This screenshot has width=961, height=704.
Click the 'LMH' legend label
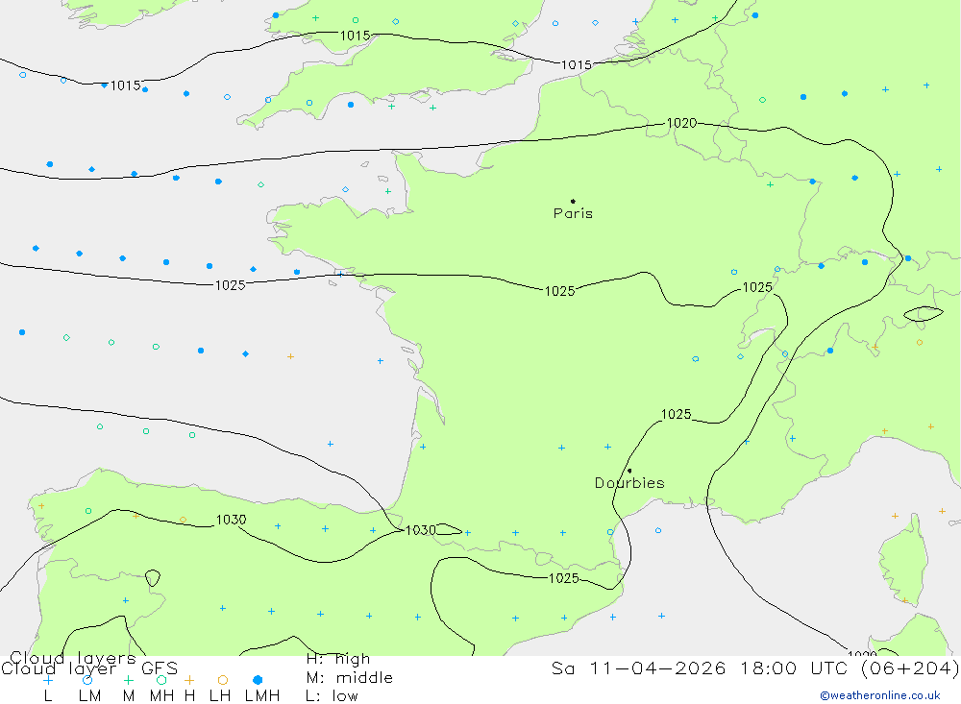[262, 696]
